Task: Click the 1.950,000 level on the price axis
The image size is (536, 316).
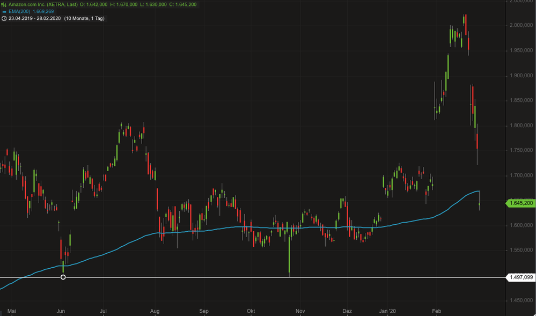Action: [521, 50]
